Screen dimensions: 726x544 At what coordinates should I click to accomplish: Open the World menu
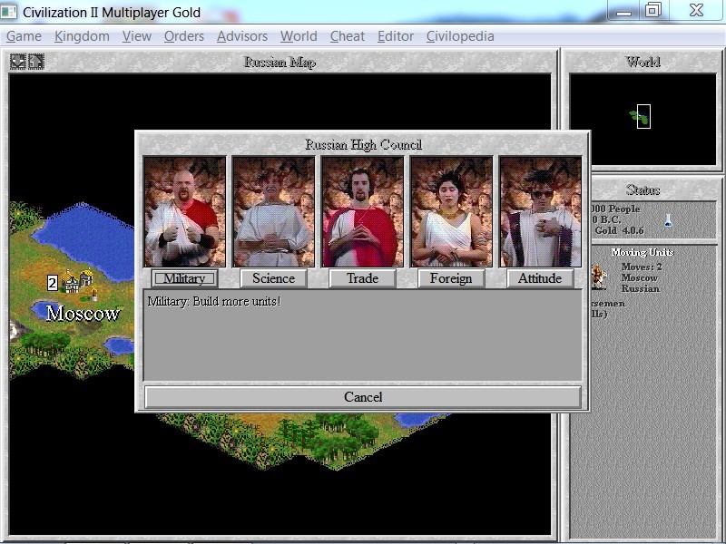[299, 36]
